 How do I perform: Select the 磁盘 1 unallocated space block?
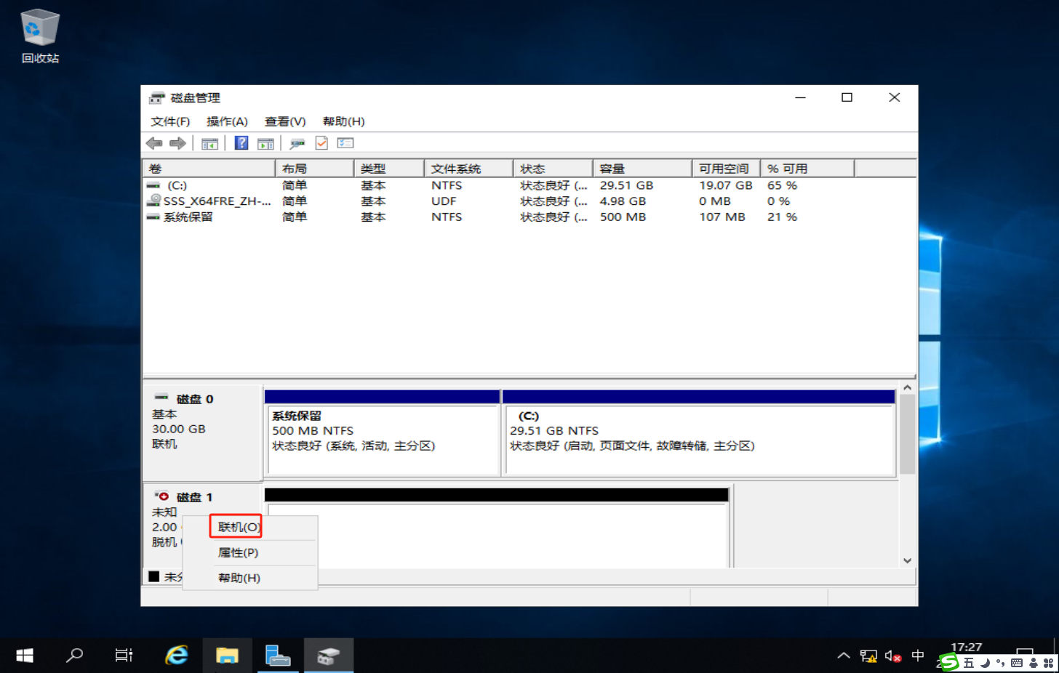pyautogui.click(x=497, y=528)
